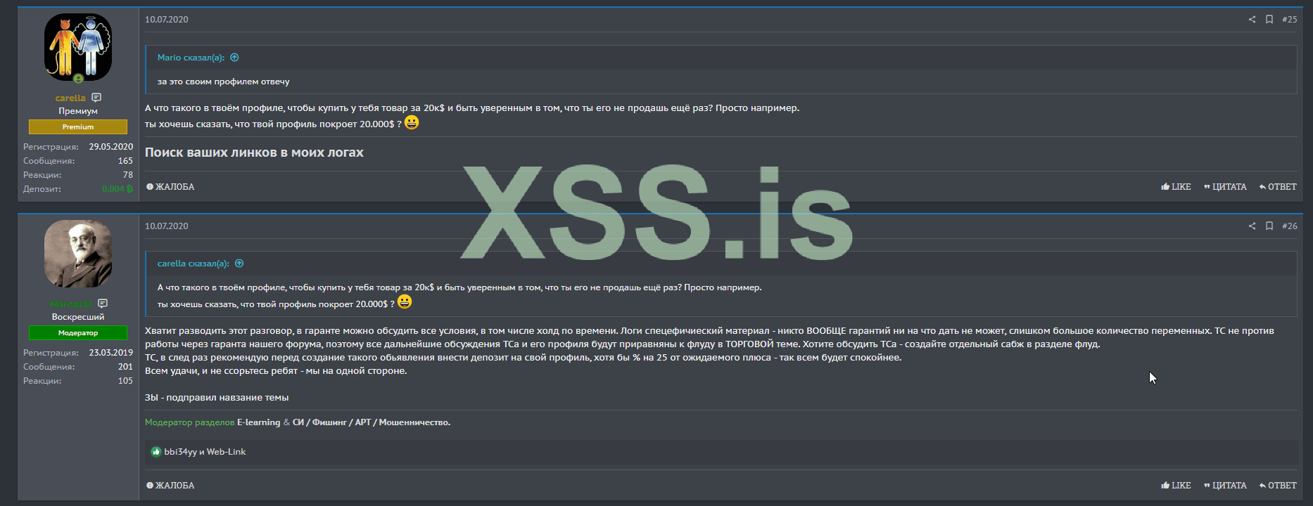
Task: Click the grinning emoji in quoted carella text
Action: [405, 302]
